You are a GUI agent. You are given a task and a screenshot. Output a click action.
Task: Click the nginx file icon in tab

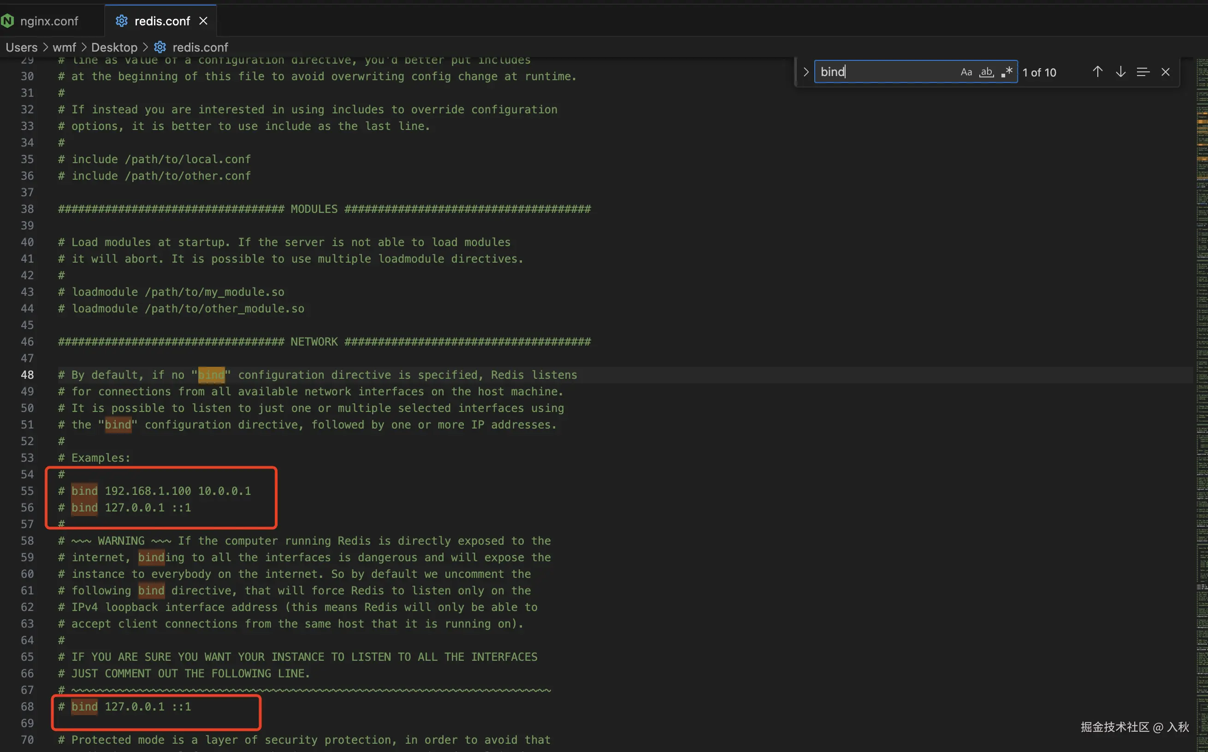point(7,21)
